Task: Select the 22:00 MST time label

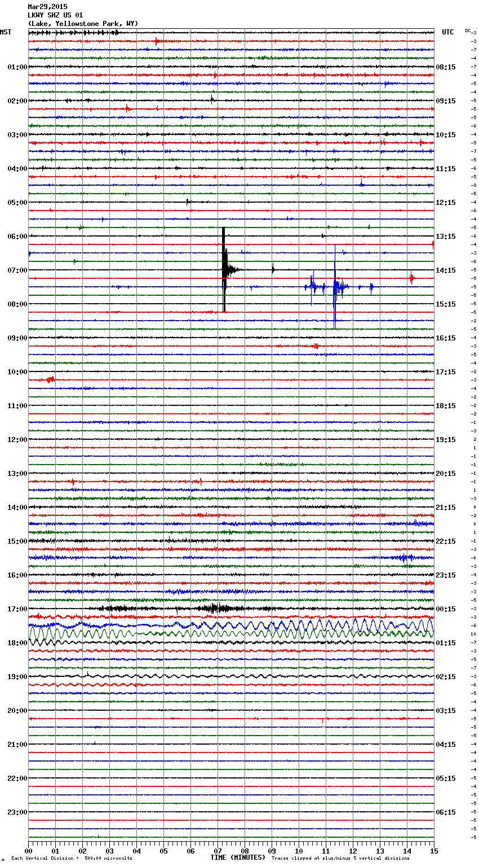Action: click(17, 778)
